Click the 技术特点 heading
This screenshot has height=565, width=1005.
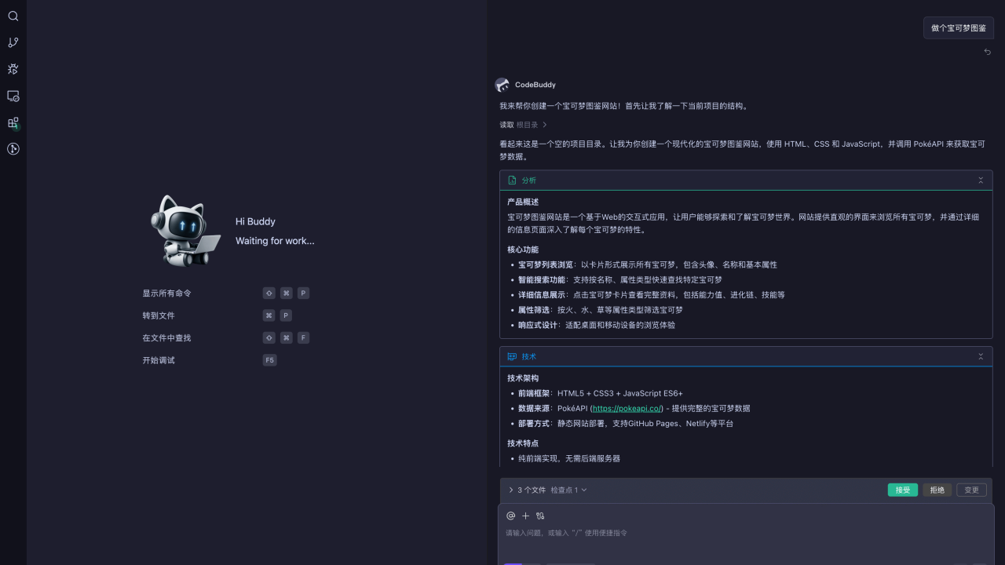point(523,443)
